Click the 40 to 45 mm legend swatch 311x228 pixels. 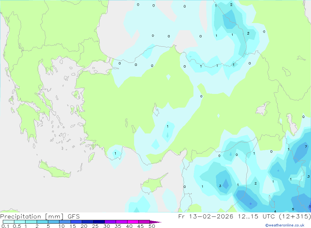pos(133,222)
